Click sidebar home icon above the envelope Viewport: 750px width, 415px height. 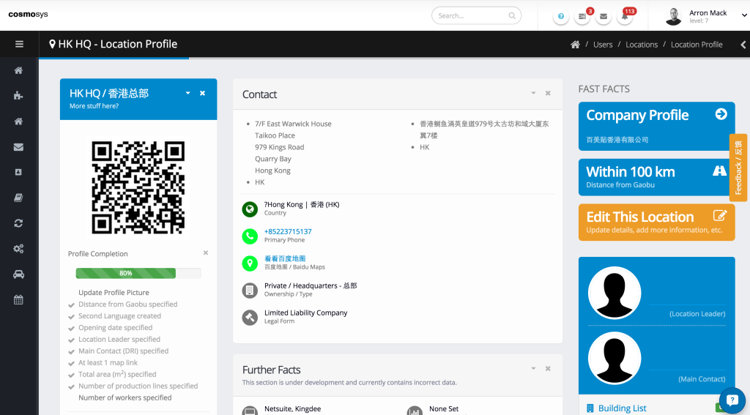(18, 121)
